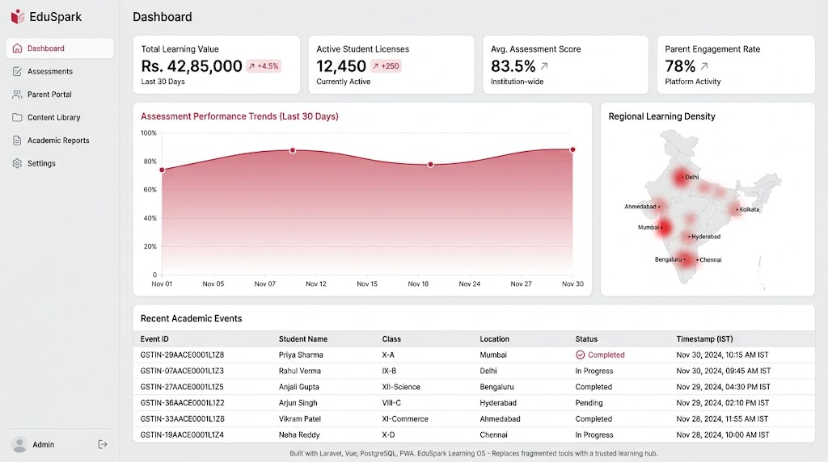Image resolution: width=828 pixels, height=462 pixels.
Task: Click the Assessment Performance Trends chart title
Action: pyautogui.click(x=239, y=116)
